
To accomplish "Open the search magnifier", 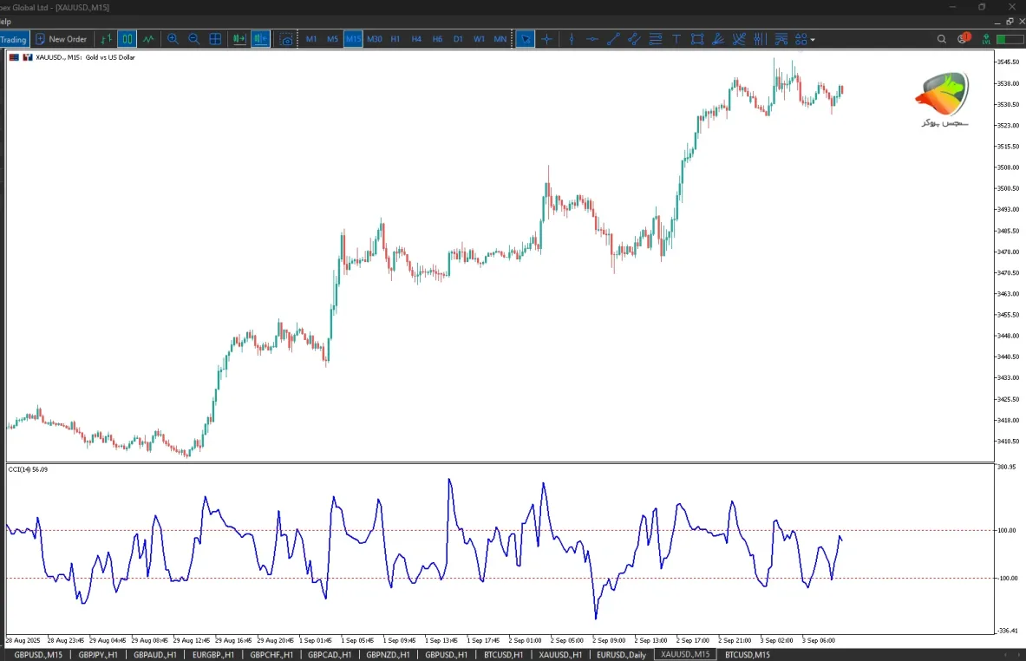I will coord(942,39).
